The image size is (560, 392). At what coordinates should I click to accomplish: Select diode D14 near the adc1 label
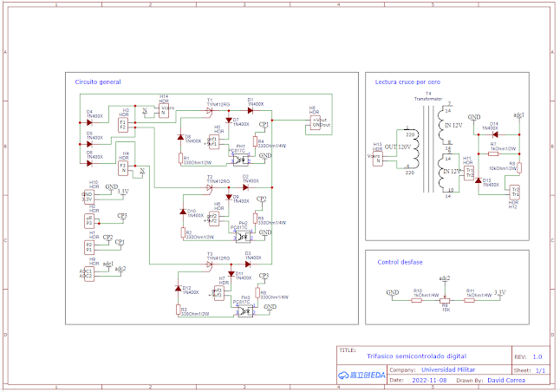coord(495,134)
